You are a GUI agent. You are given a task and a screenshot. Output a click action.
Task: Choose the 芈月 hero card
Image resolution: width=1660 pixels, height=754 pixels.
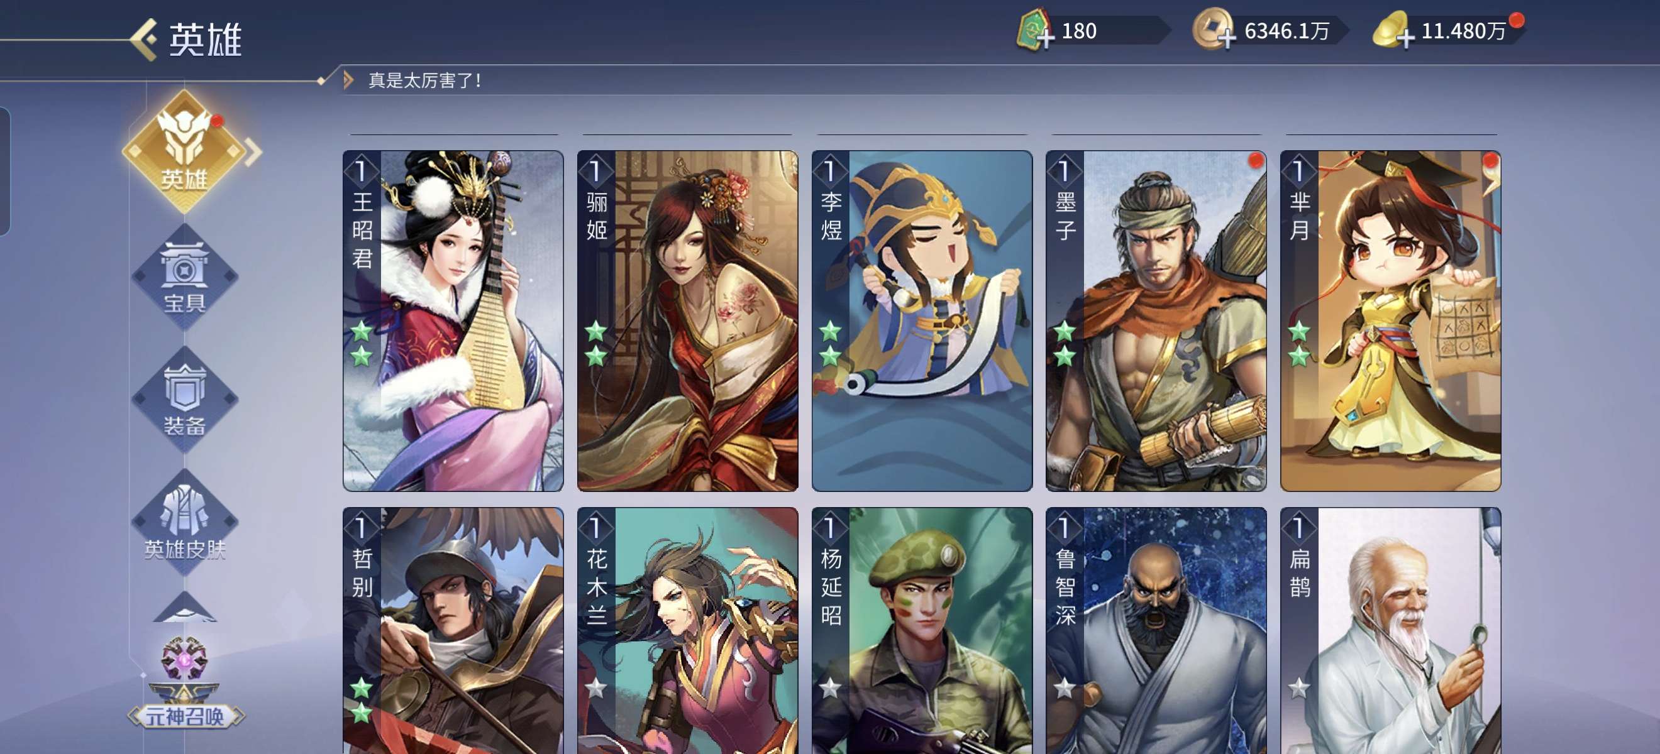1391,321
